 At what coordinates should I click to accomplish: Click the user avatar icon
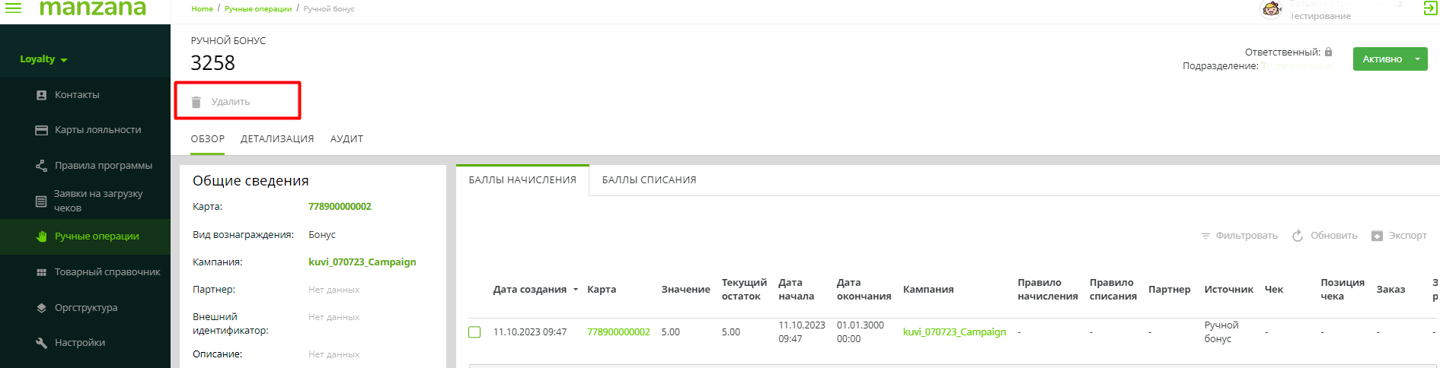pyautogui.click(x=1272, y=9)
